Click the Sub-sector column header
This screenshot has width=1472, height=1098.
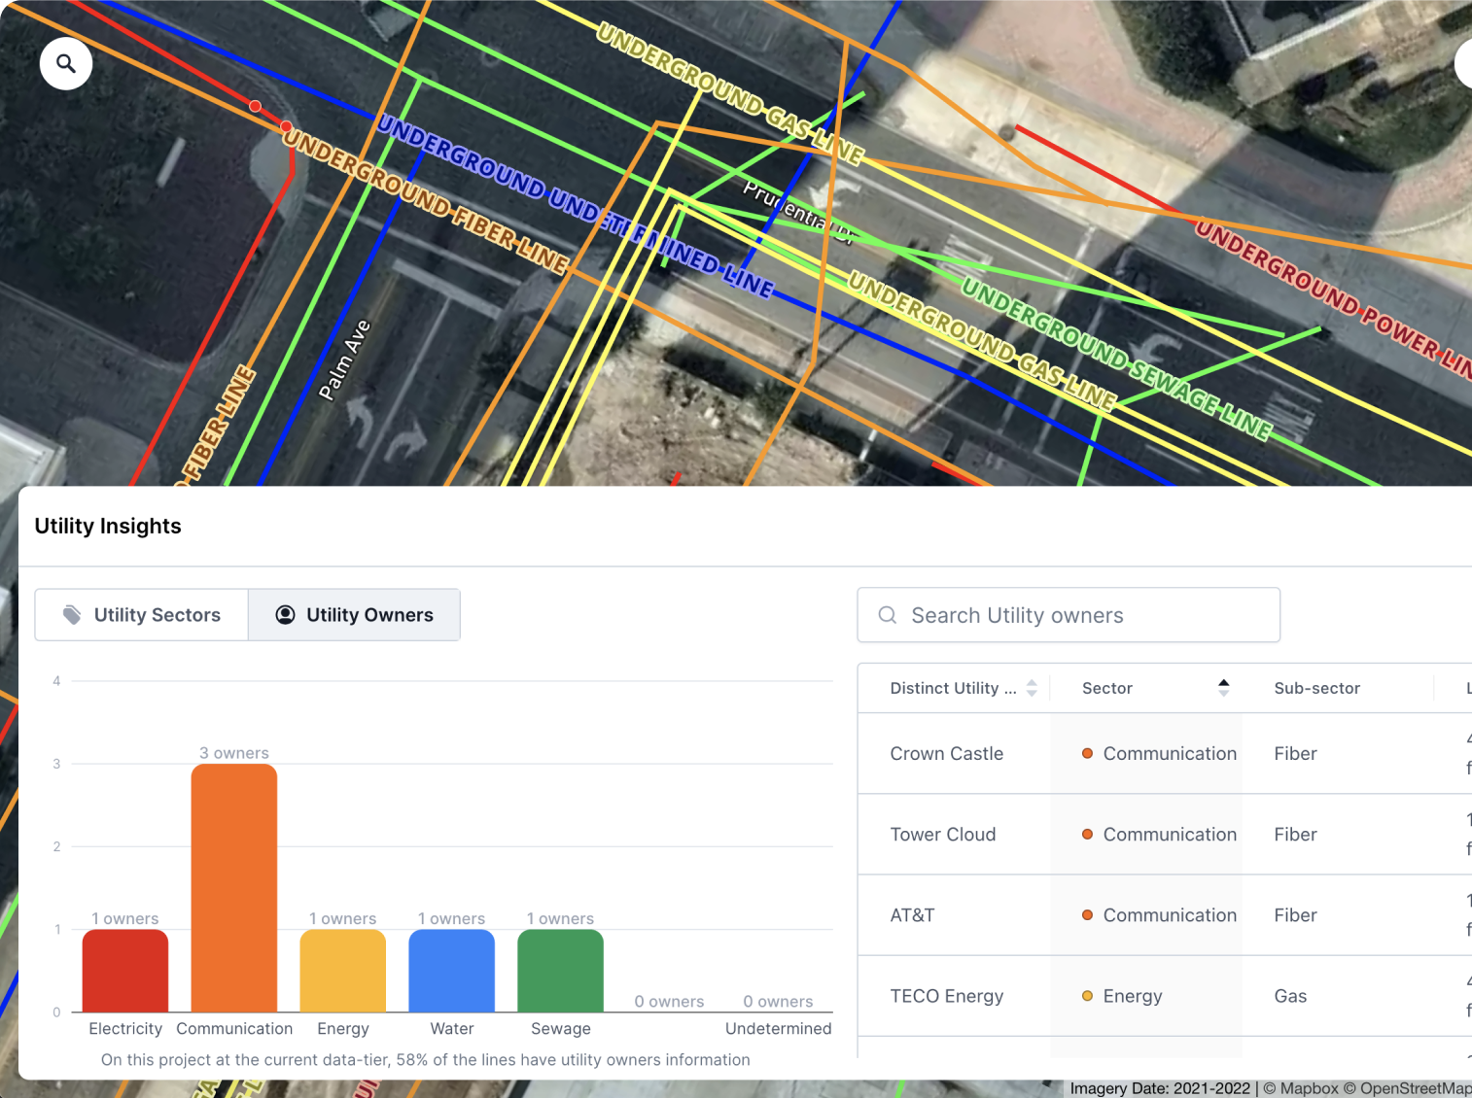point(1316,688)
